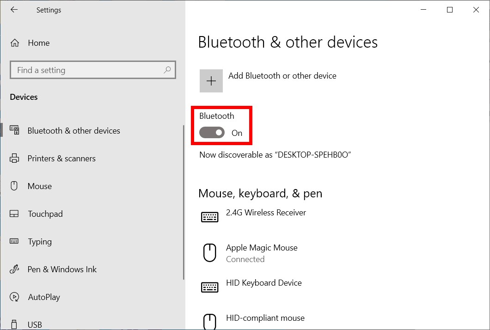Select the HID Keyboard Device entry

263,283
